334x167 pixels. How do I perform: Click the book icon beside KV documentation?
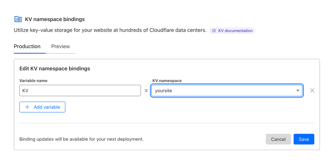point(214,31)
